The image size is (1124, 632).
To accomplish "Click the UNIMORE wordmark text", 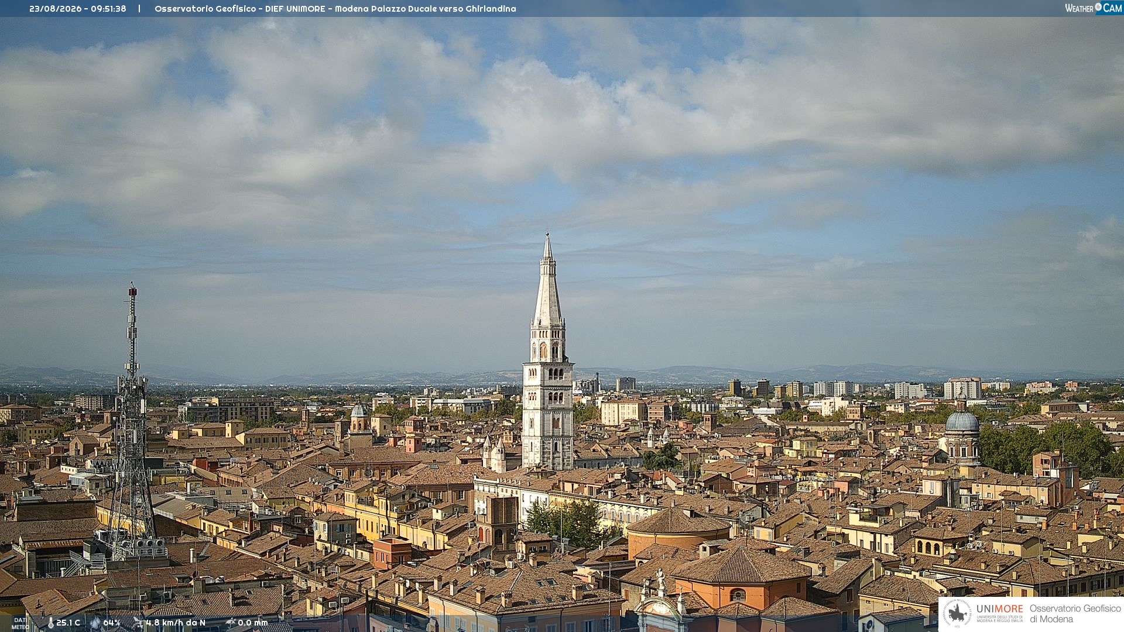I will coord(999,609).
